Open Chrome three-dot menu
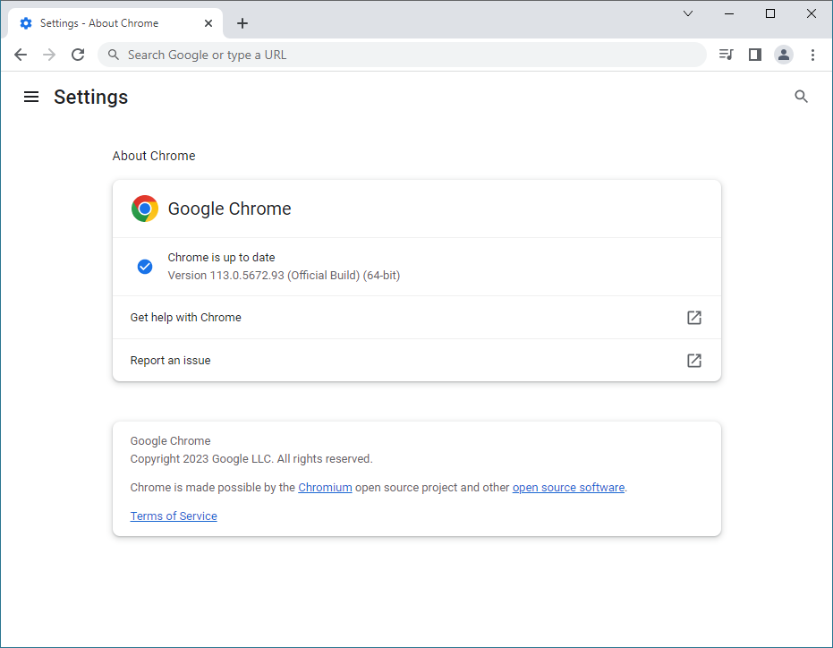This screenshot has width=833, height=648. tap(812, 55)
